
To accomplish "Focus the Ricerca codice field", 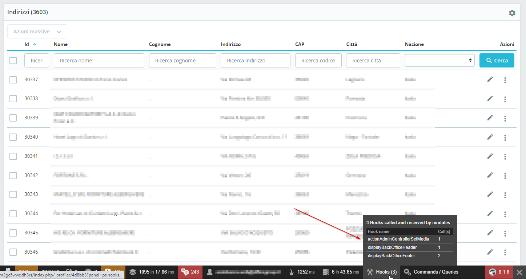I will 318,61.
